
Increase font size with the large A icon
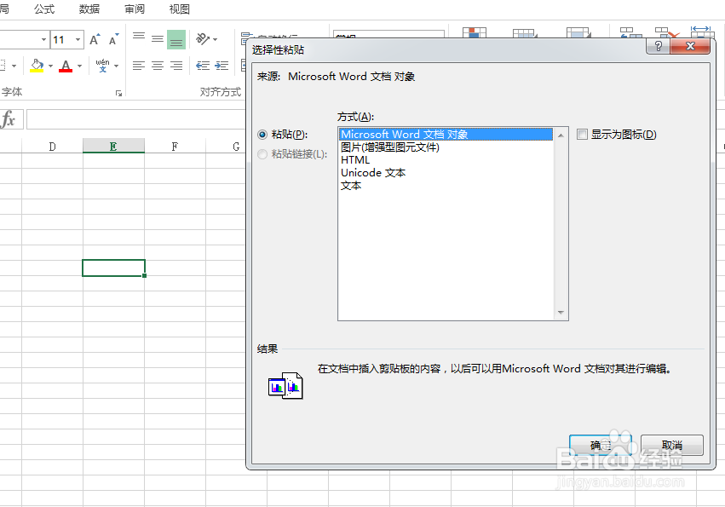click(95, 40)
